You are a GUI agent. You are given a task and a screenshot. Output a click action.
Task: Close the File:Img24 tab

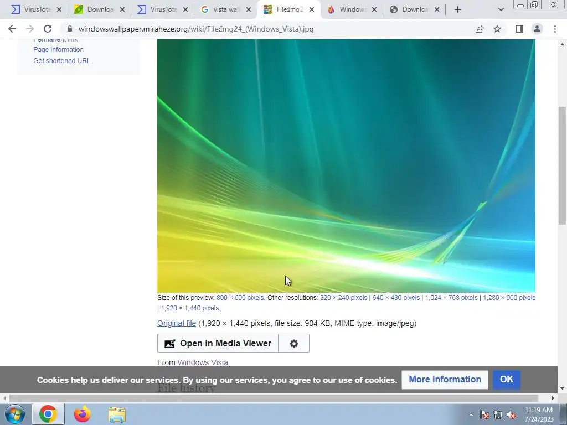click(312, 9)
